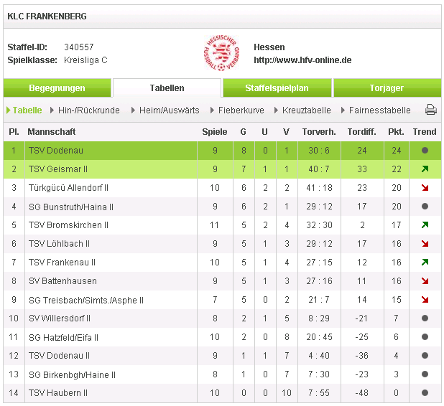Click the SG Treisbach/Simts./Asphe II row

[222, 300]
